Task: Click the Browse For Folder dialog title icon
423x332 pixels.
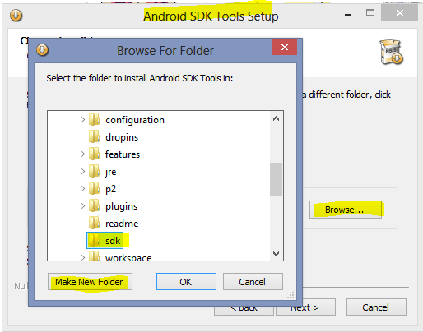Action: coord(42,50)
